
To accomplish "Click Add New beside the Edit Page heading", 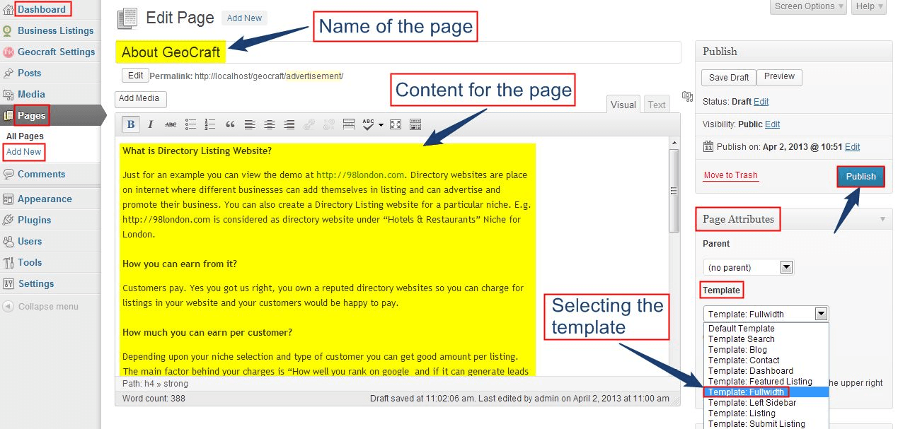I will pyautogui.click(x=244, y=18).
